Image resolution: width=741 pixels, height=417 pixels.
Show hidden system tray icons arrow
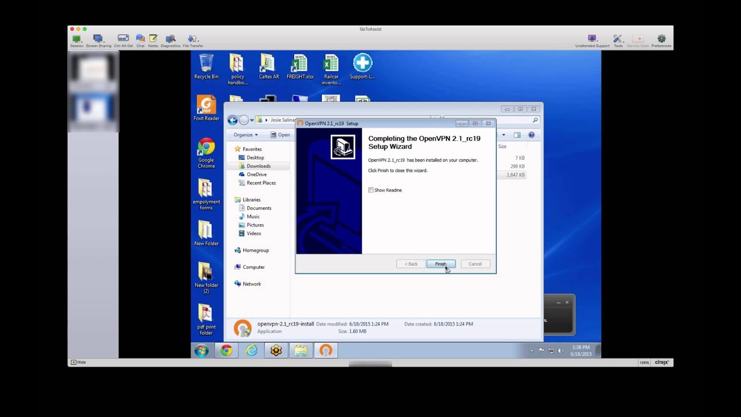(531, 350)
